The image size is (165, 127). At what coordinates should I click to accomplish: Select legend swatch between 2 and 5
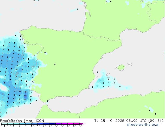(x=23, y=124)
